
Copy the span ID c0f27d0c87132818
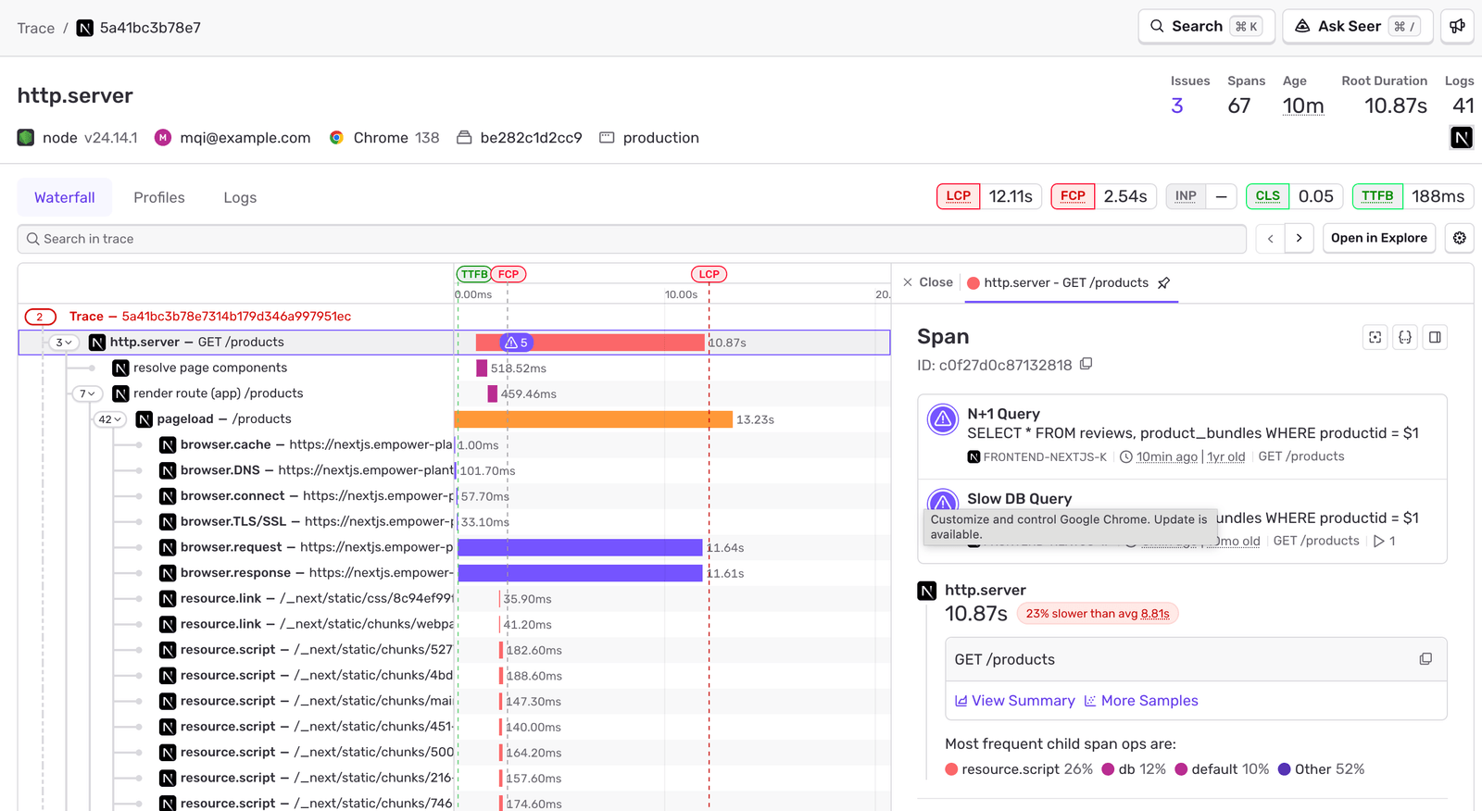1086,364
